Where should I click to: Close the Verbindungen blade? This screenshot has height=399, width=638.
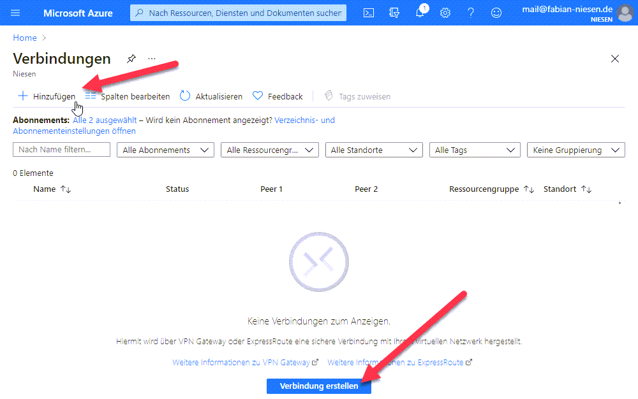point(615,59)
